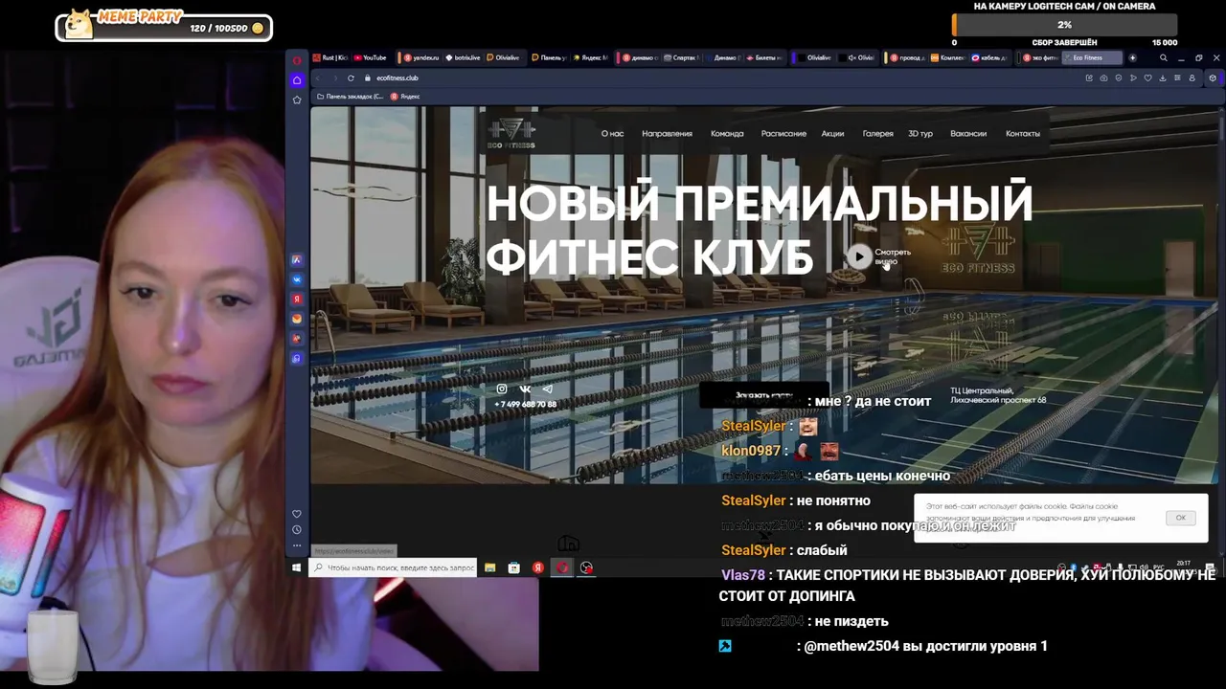
Task: Open the Акции menu item
Action: tap(832, 133)
